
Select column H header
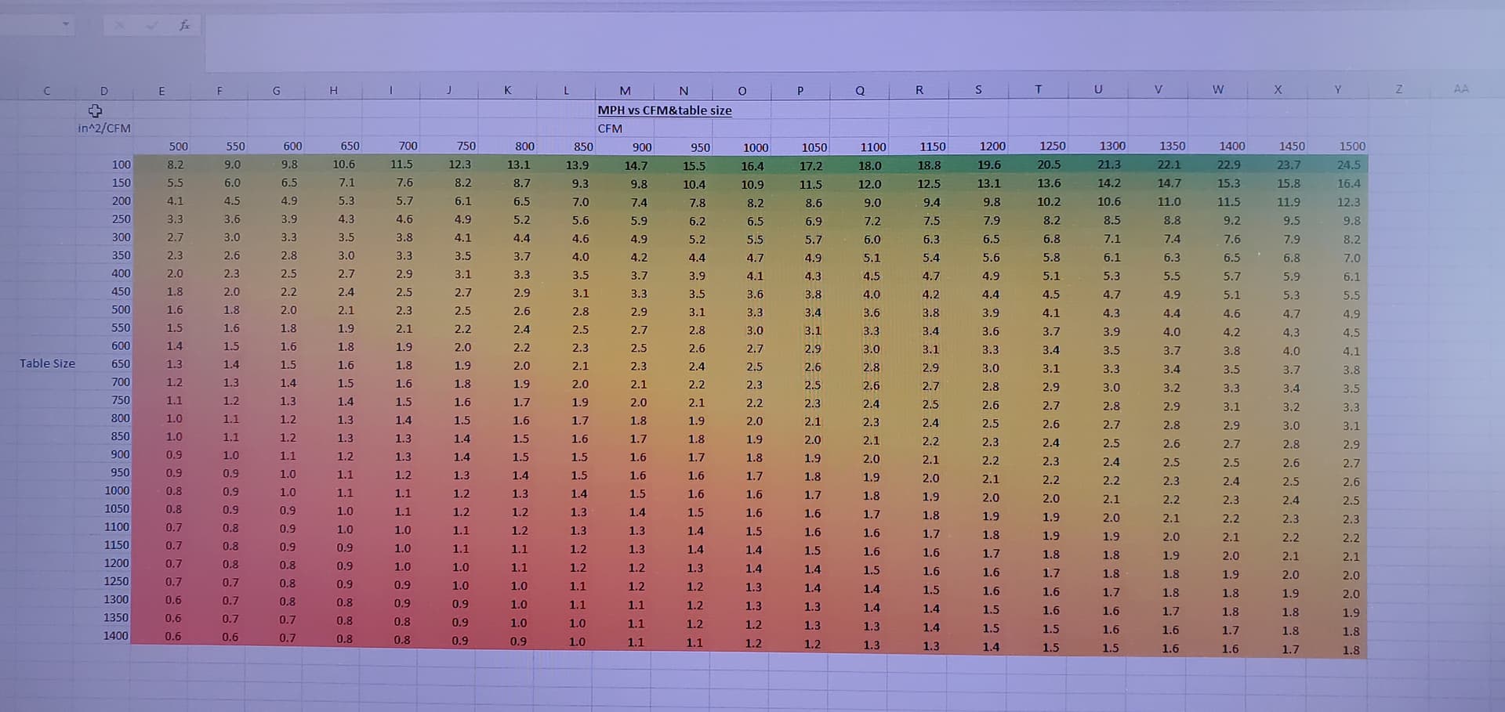333,91
